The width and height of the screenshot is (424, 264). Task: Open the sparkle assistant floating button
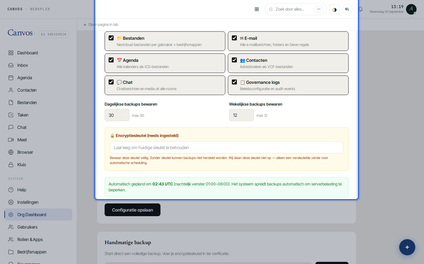tap(407, 247)
